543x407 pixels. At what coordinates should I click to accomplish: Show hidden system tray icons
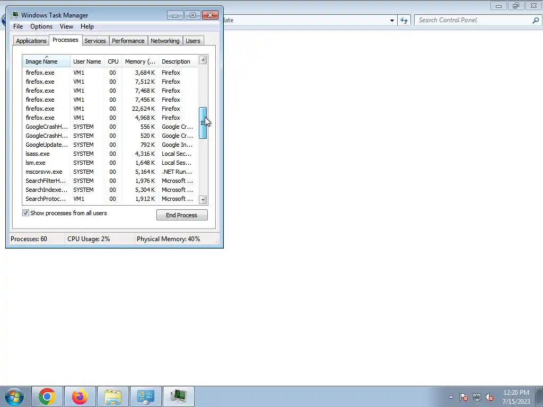pos(451,397)
